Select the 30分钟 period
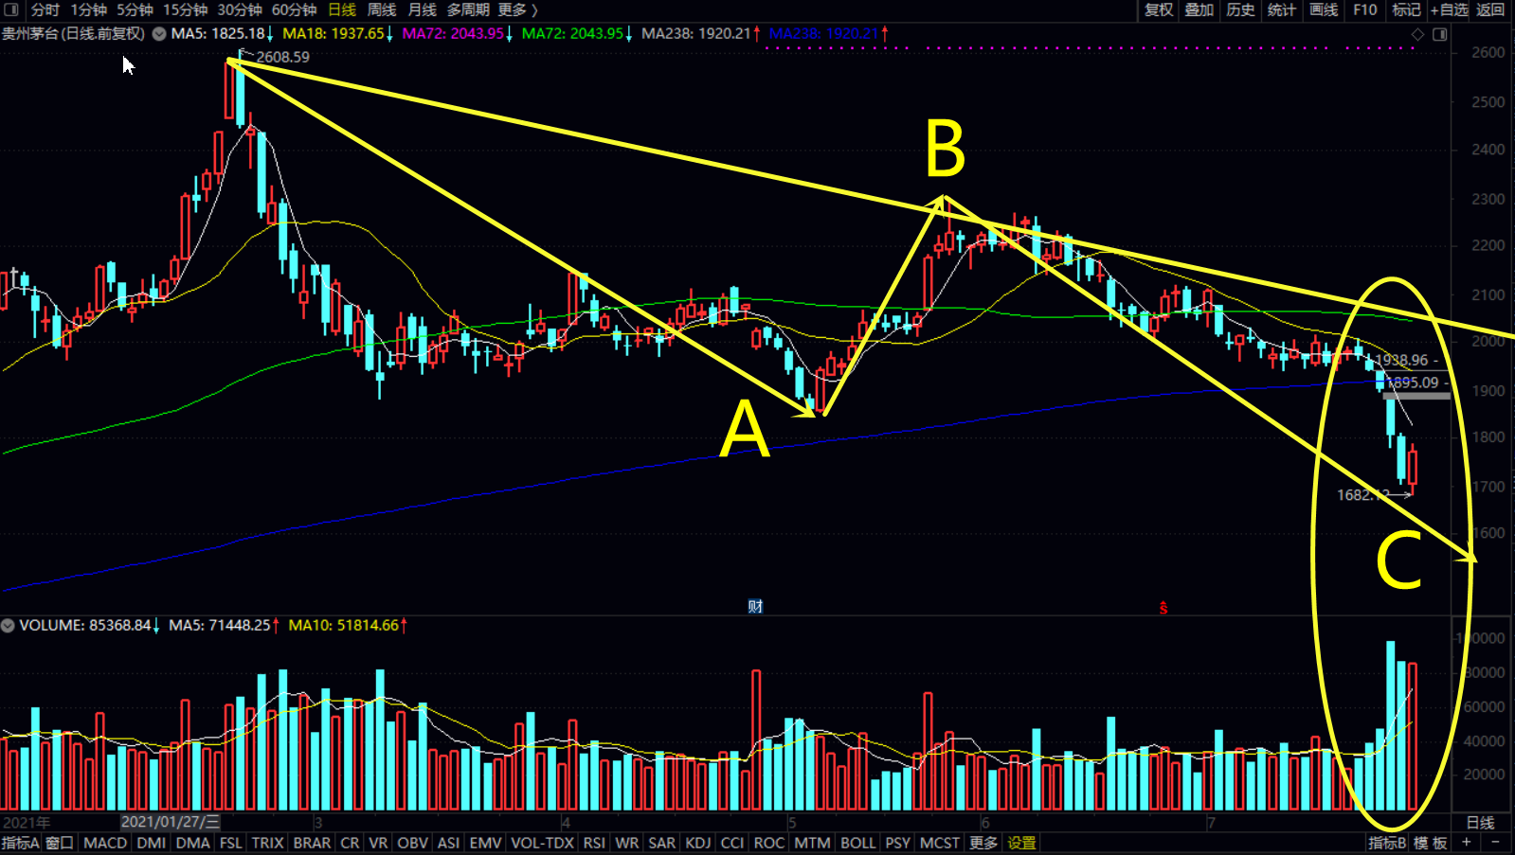 click(x=240, y=9)
